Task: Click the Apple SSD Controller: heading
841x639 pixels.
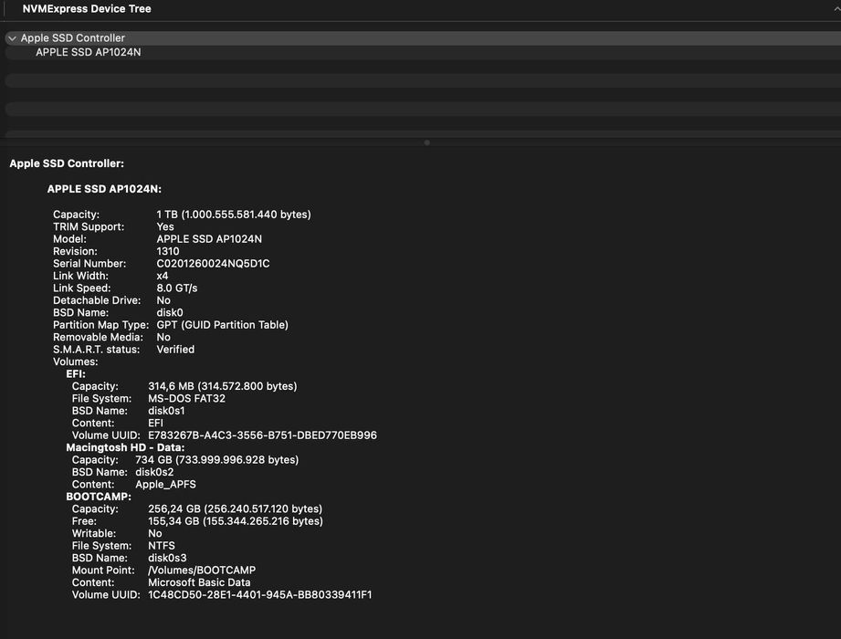Action: tap(67, 163)
